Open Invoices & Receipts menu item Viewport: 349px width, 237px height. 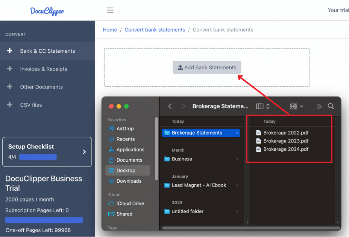(x=47, y=69)
